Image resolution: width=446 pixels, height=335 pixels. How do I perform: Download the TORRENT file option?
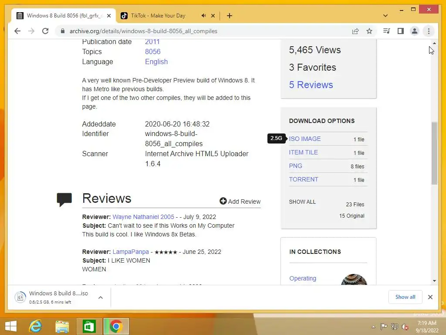[x=304, y=179]
